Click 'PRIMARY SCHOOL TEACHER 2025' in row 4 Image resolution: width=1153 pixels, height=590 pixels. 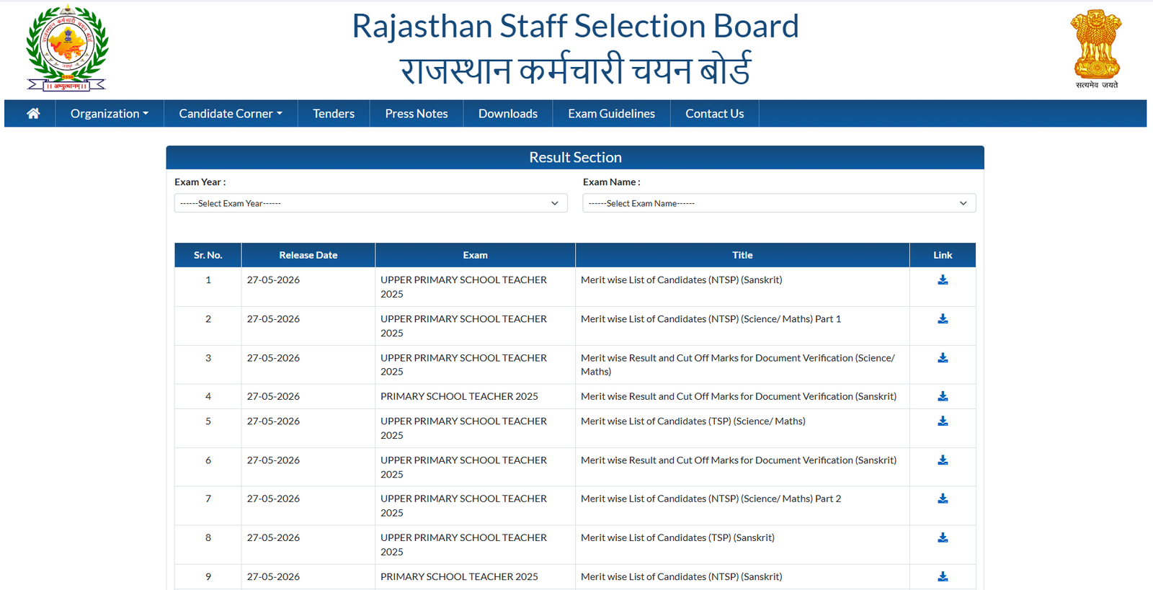[459, 397]
